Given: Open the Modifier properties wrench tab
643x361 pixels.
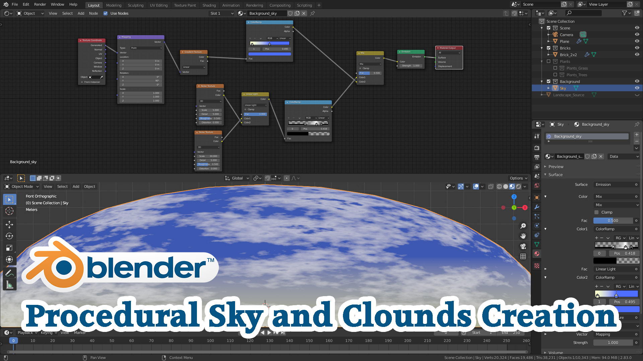Looking at the screenshot, I should point(537,207).
